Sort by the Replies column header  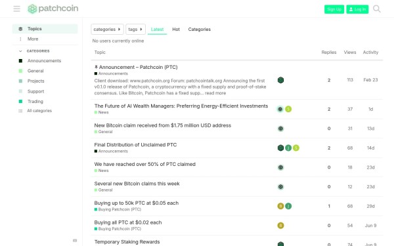coord(329,52)
